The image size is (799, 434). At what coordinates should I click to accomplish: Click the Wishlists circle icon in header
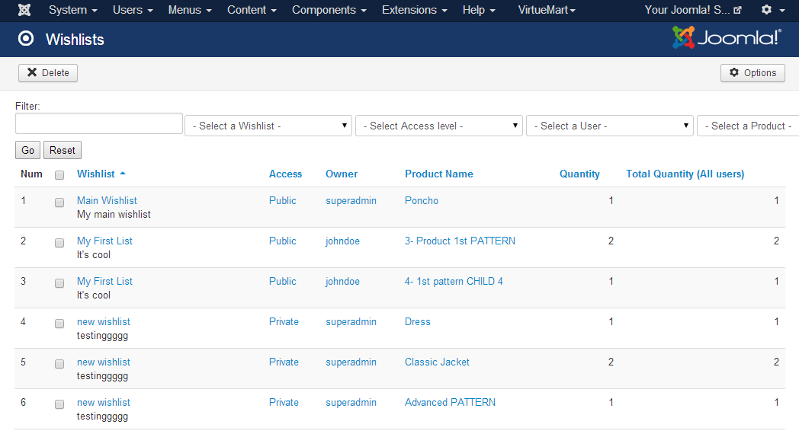[x=26, y=39]
